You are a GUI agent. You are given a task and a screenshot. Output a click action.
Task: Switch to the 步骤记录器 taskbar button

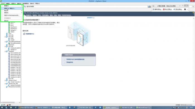59,108
